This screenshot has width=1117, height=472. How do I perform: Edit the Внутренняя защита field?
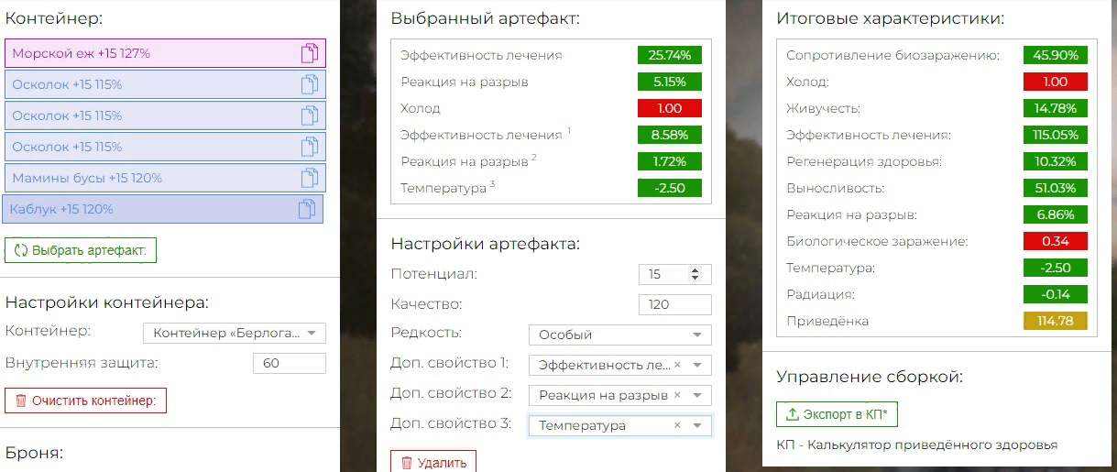click(290, 363)
